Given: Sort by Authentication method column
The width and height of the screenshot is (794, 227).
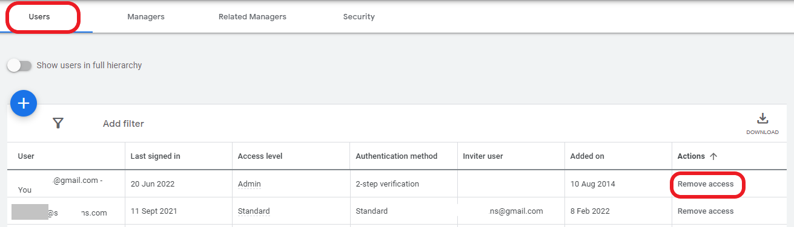Looking at the screenshot, I should point(397,156).
